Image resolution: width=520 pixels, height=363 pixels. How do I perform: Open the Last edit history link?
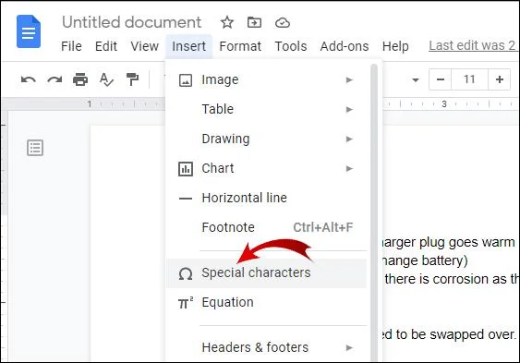click(x=472, y=45)
